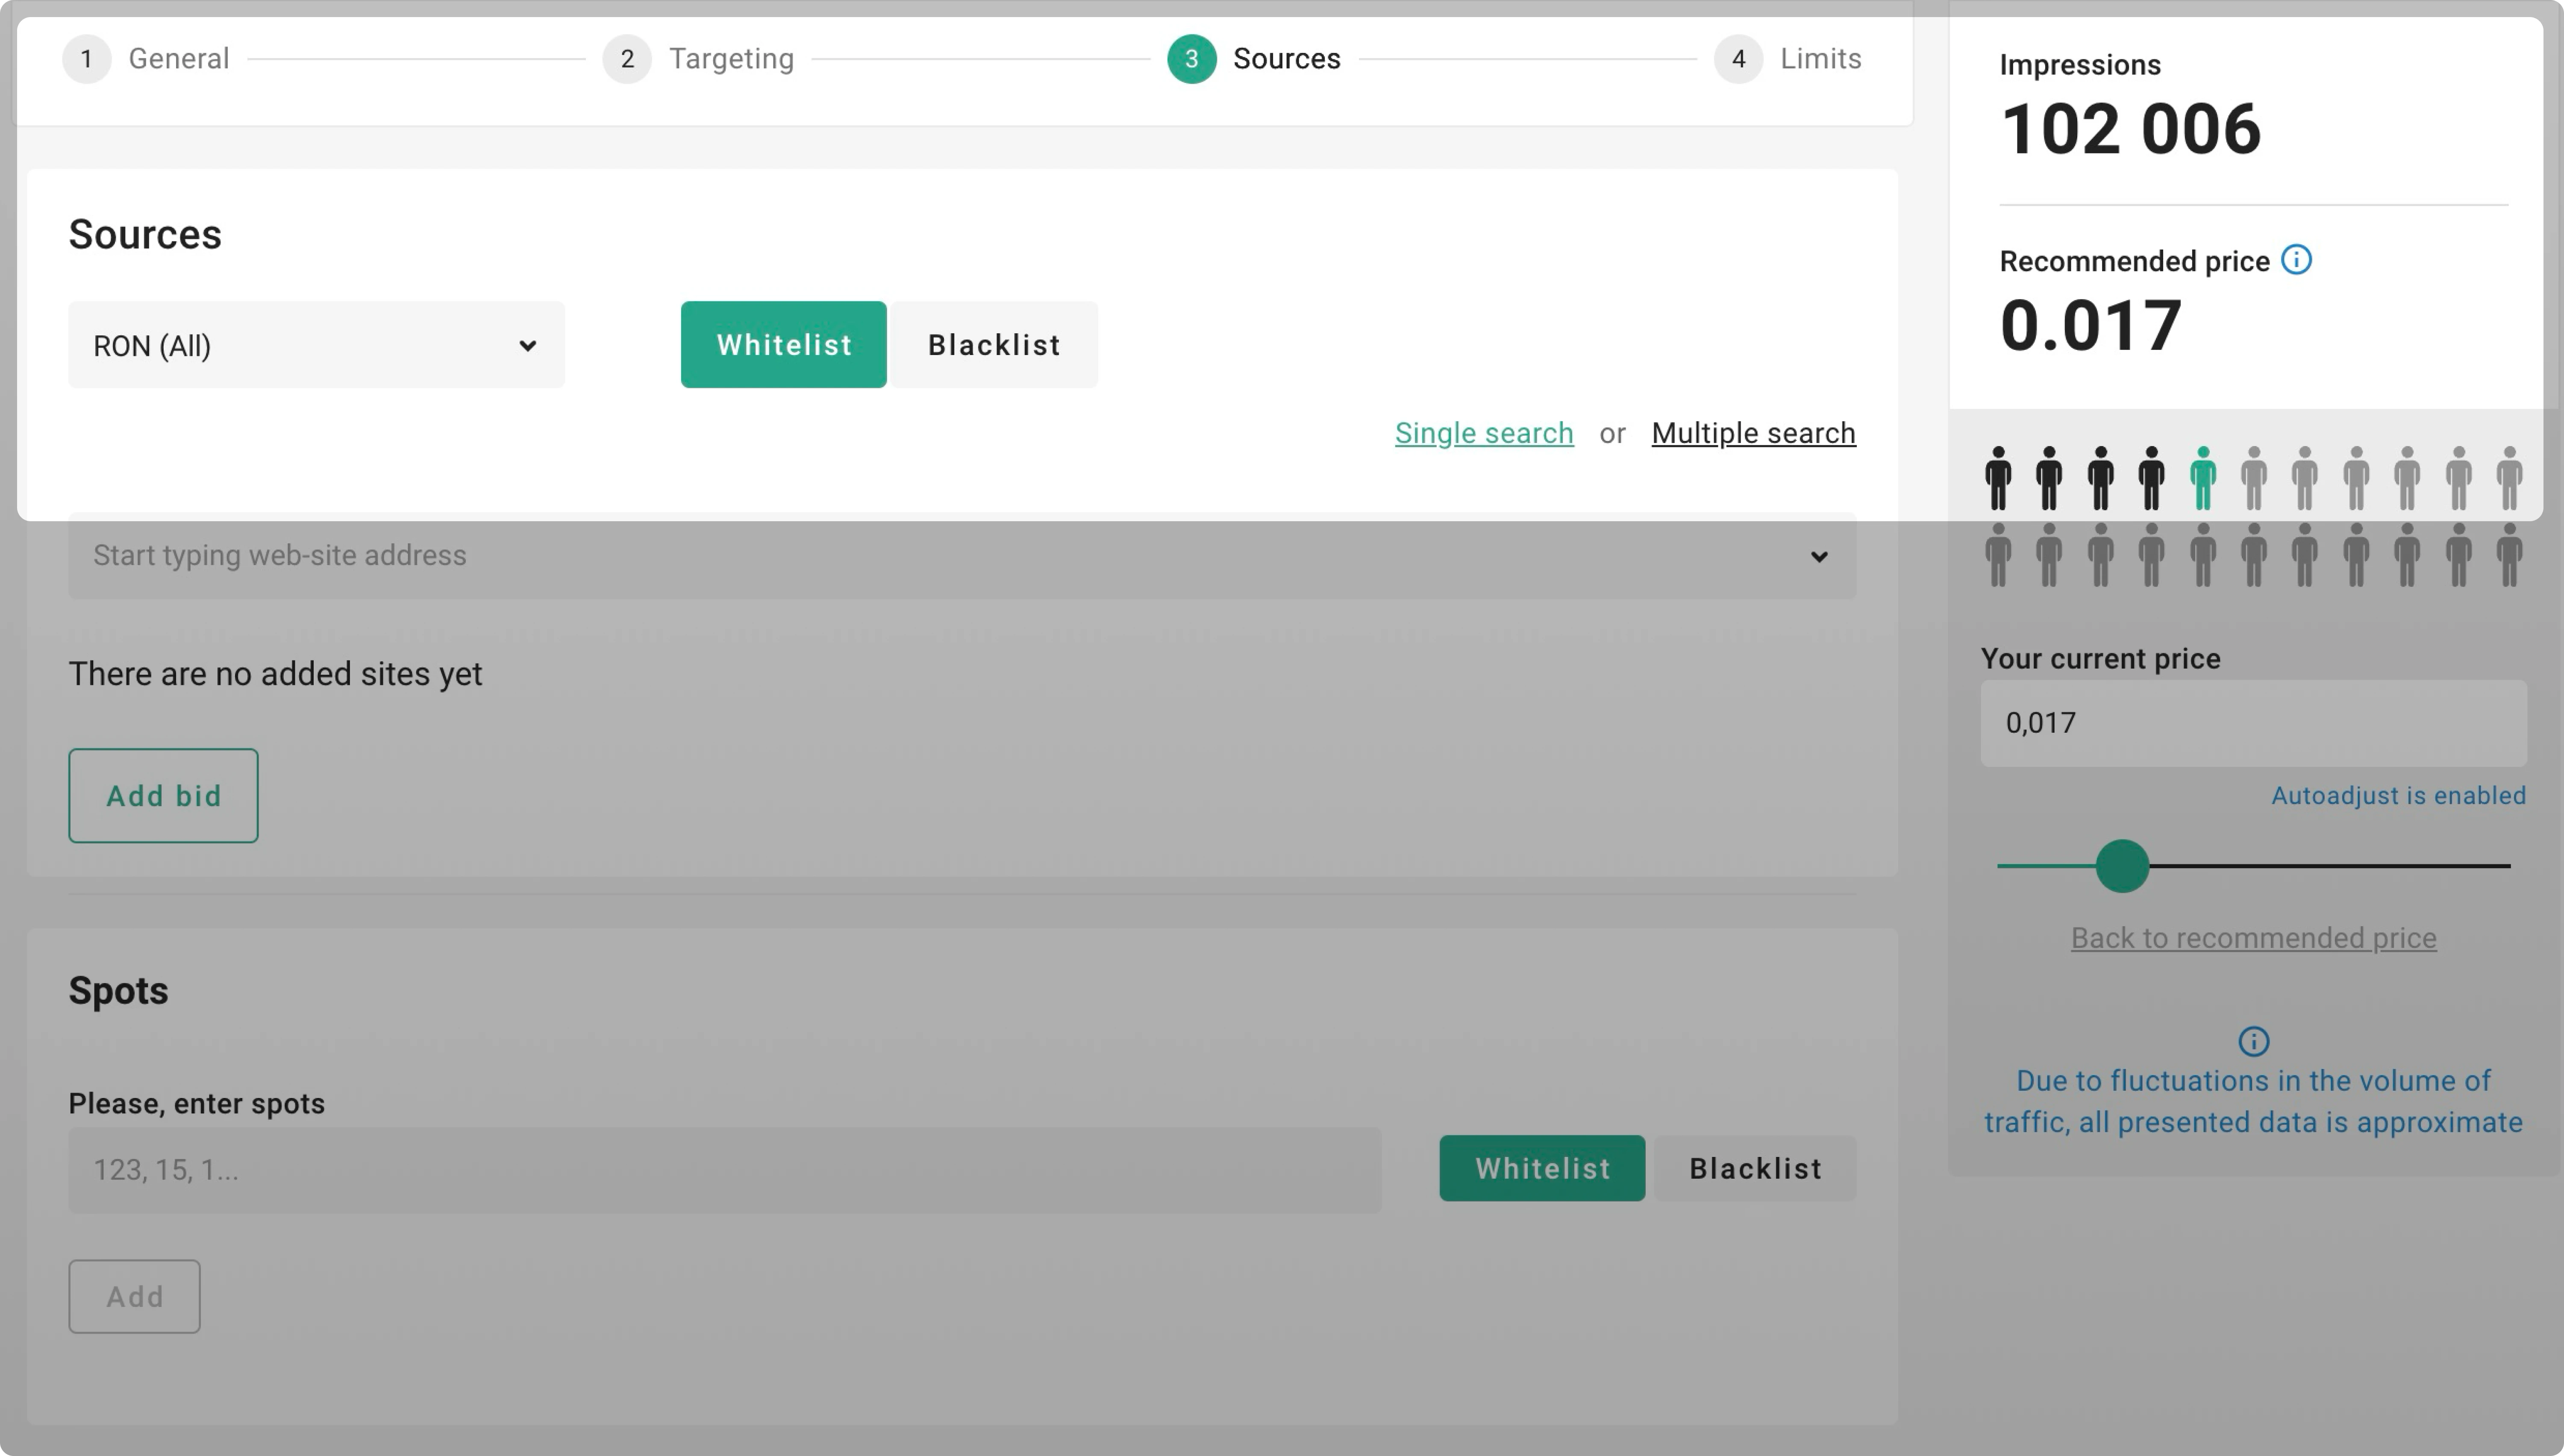
Task: Click the green person icon in audience row
Action: pos(2202,478)
